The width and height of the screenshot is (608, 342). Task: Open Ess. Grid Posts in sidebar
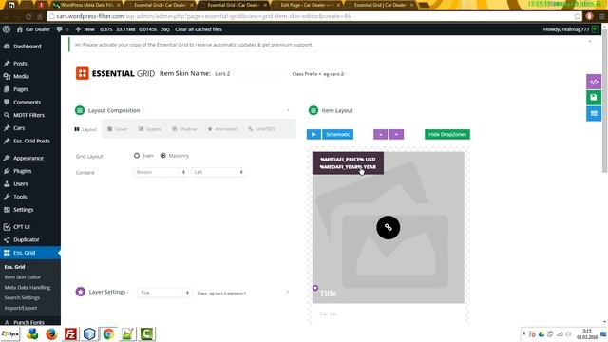(x=30, y=141)
